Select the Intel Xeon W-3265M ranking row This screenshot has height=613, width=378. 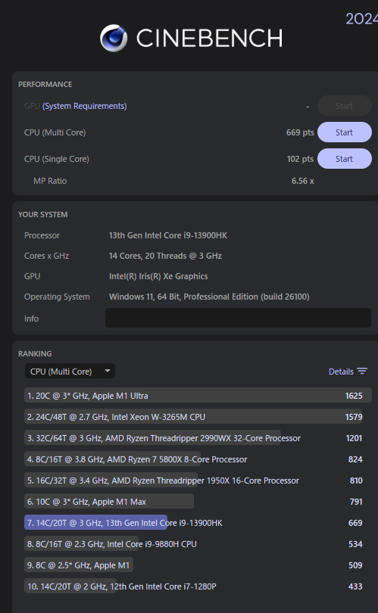pos(198,417)
